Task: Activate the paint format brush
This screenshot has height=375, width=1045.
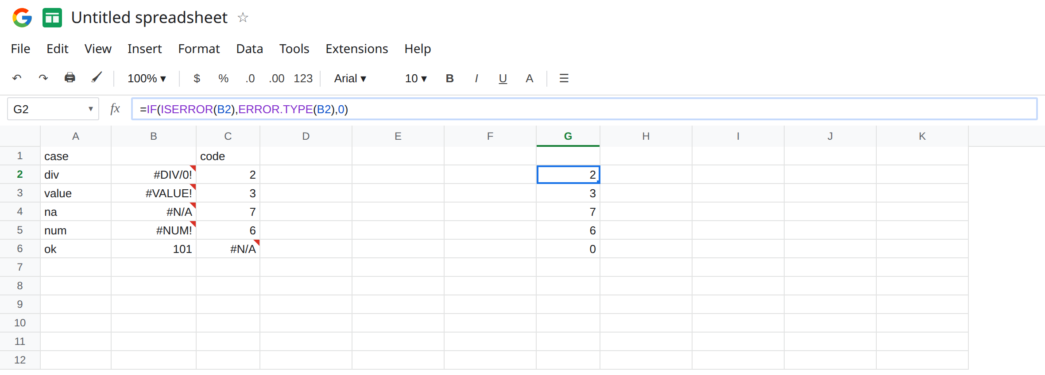Action: [97, 78]
